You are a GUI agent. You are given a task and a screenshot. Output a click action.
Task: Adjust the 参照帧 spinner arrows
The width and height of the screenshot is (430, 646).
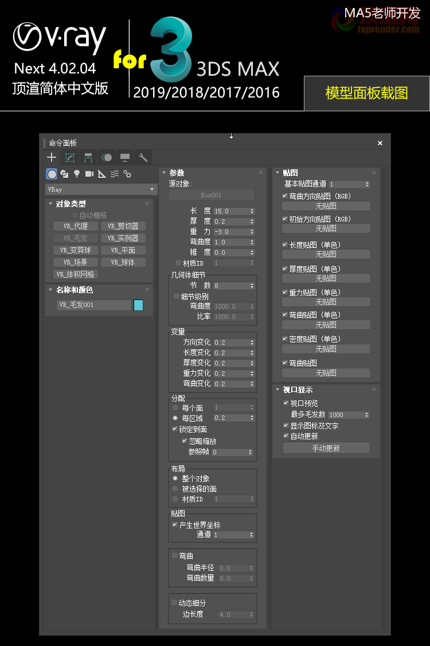(251, 452)
